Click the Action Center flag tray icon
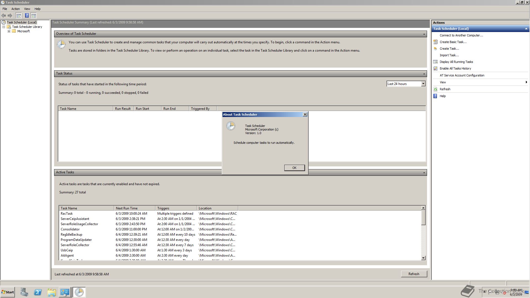The image size is (530, 298). (x=491, y=292)
